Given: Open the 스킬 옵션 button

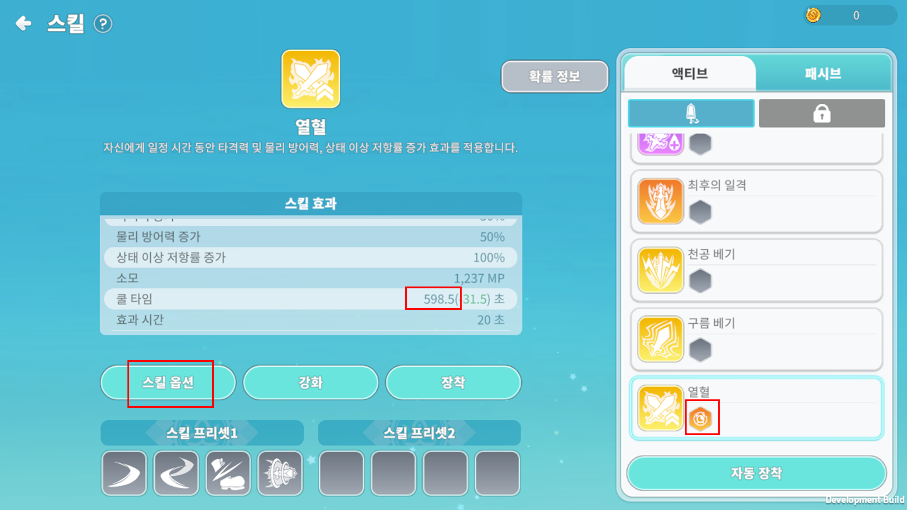Looking at the screenshot, I should pyautogui.click(x=168, y=382).
